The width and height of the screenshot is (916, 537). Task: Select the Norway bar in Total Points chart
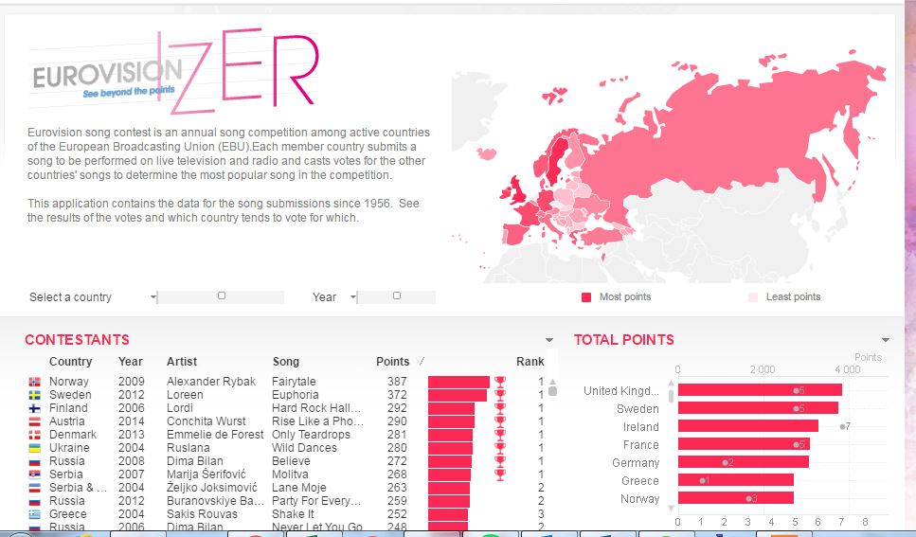(735, 498)
